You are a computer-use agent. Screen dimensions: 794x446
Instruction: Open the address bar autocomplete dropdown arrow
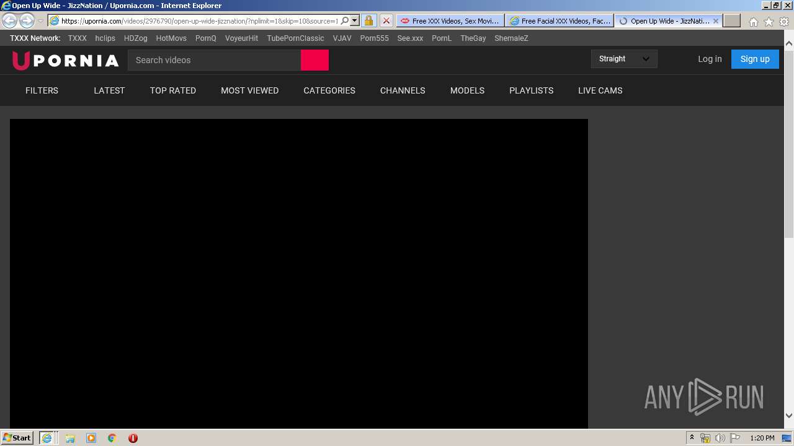coord(355,20)
